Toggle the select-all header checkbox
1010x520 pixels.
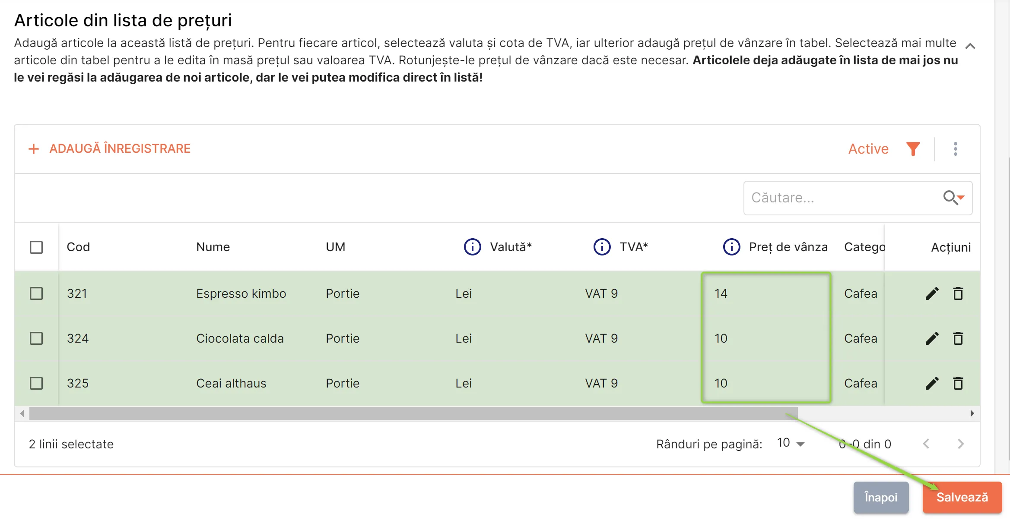(36, 247)
